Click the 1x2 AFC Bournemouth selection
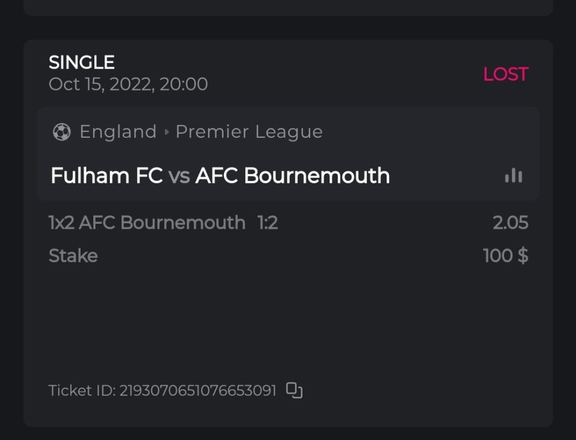Image resolution: width=576 pixels, height=440 pixels. (147, 223)
